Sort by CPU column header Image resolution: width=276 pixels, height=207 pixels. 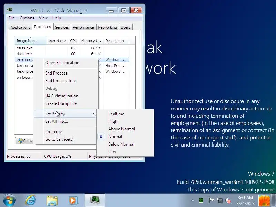click(73, 41)
